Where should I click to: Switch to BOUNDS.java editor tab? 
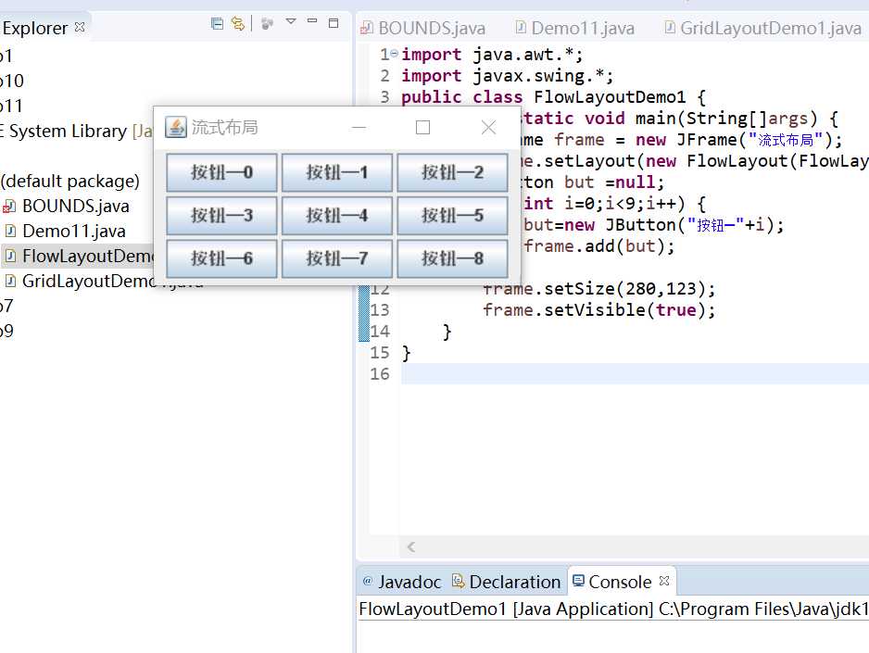tap(422, 28)
